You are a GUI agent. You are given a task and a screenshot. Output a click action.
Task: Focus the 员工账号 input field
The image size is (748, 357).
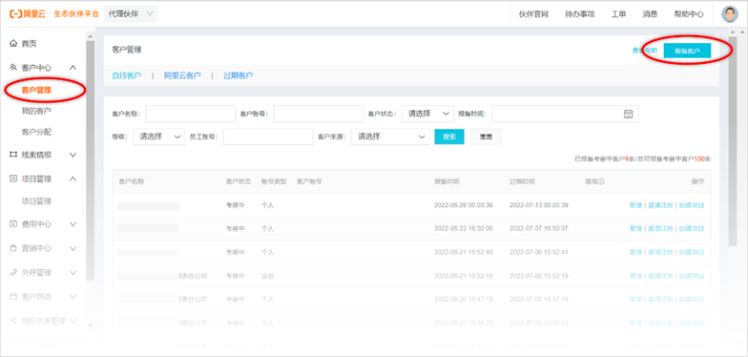268,136
